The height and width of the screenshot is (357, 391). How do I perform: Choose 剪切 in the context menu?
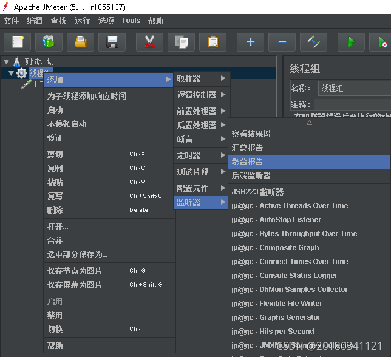pyautogui.click(x=109, y=154)
